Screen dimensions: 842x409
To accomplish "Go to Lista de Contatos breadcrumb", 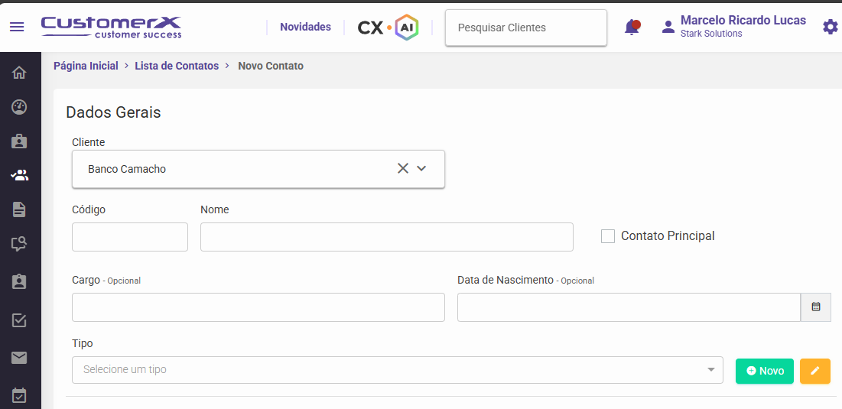I will (x=177, y=66).
